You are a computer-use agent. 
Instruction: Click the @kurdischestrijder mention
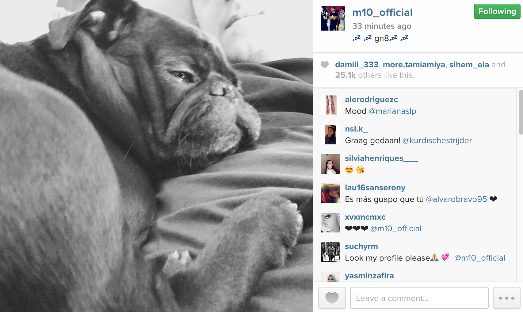pyautogui.click(x=437, y=140)
